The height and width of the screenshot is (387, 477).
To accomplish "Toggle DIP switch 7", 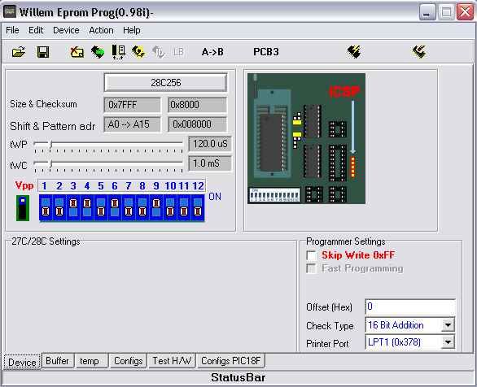I will point(129,208).
